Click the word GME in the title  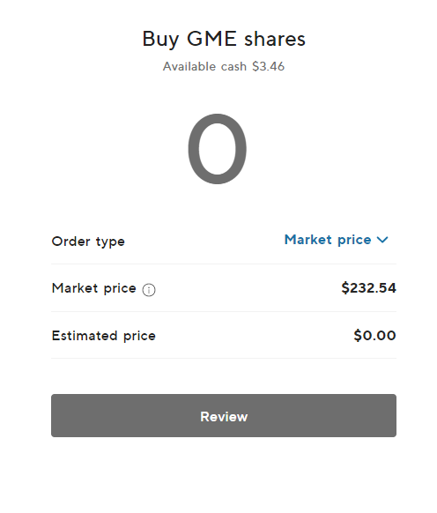(x=211, y=39)
